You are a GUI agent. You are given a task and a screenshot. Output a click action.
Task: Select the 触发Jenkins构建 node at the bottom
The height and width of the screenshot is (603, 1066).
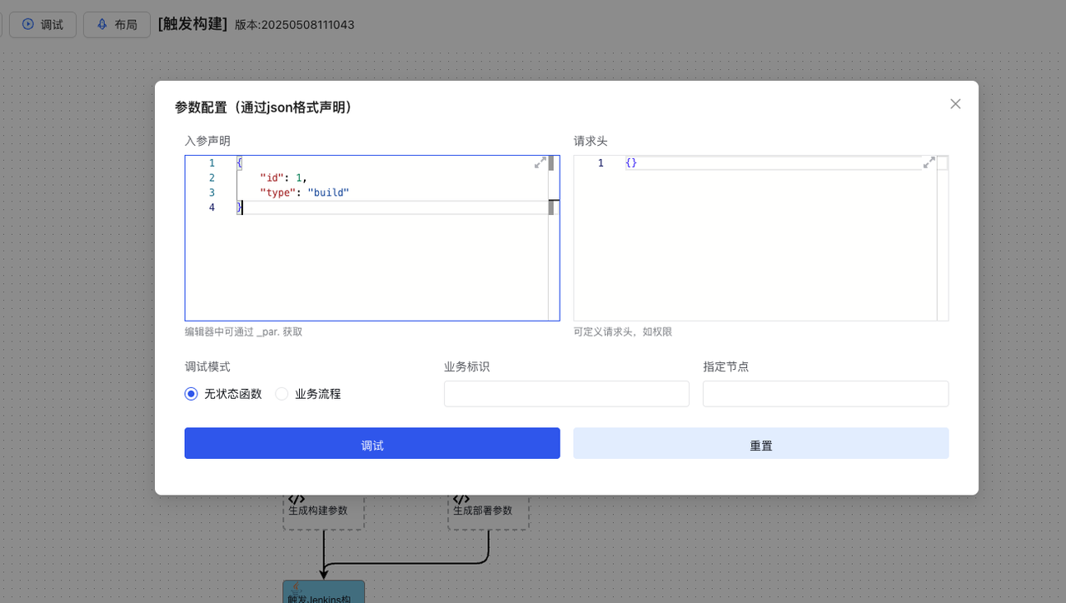coord(323,593)
